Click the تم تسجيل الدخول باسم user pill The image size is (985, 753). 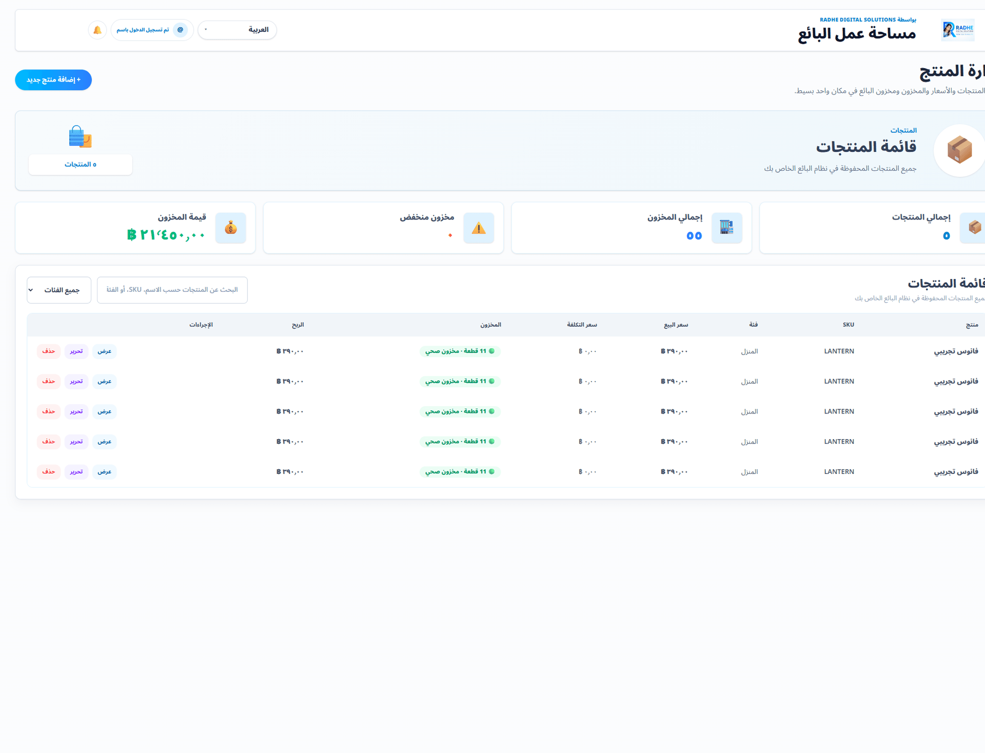click(152, 30)
